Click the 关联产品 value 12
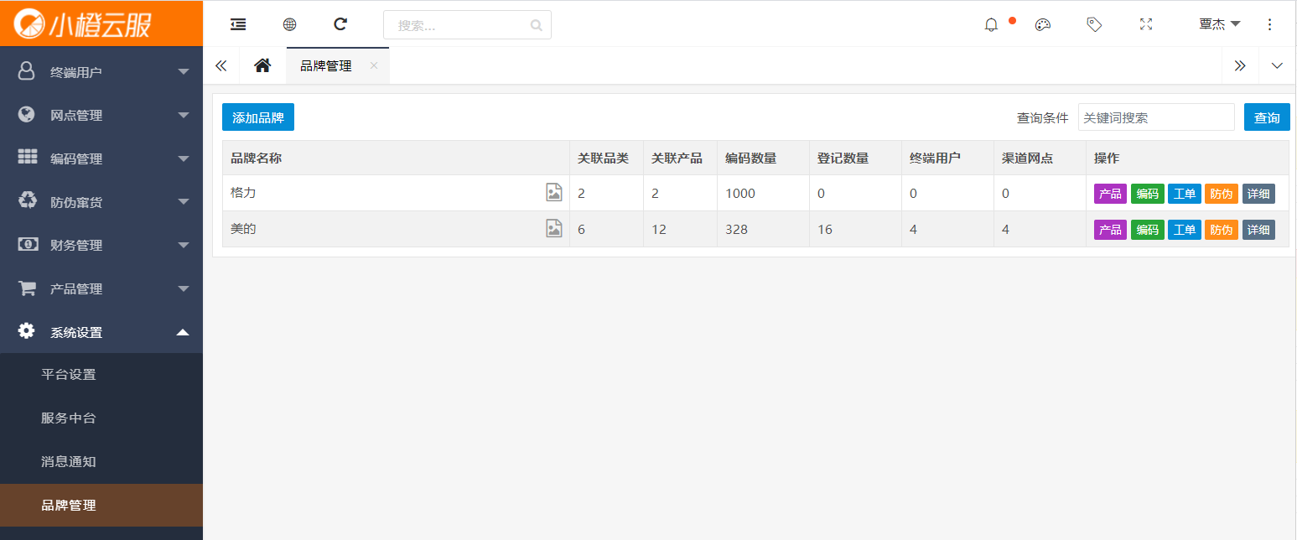Screen dimensions: 1297x540 (x=659, y=230)
